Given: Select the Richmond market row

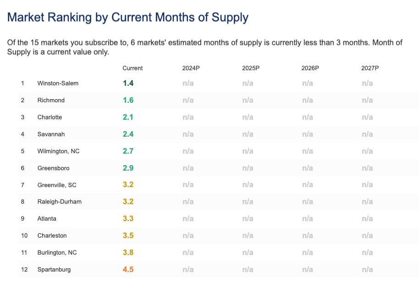Looking at the screenshot, I should click(51, 100).
